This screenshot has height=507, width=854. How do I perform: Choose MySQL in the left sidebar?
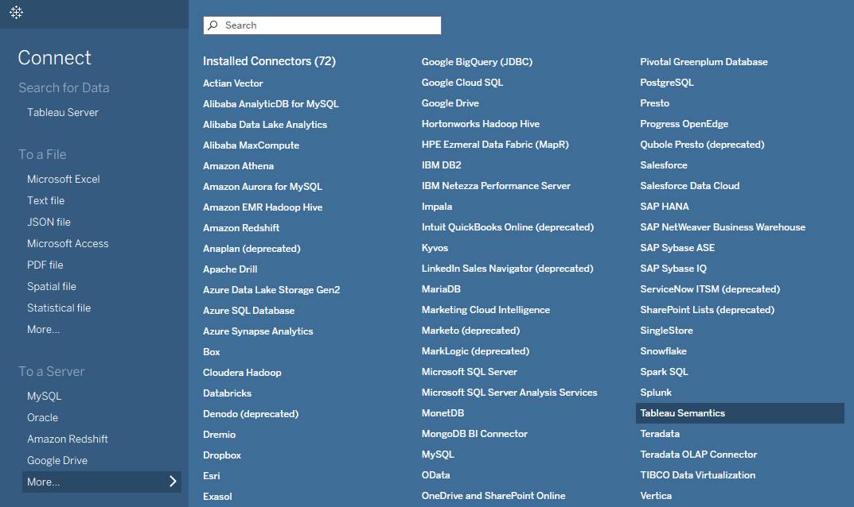click(x=44, y=396)
